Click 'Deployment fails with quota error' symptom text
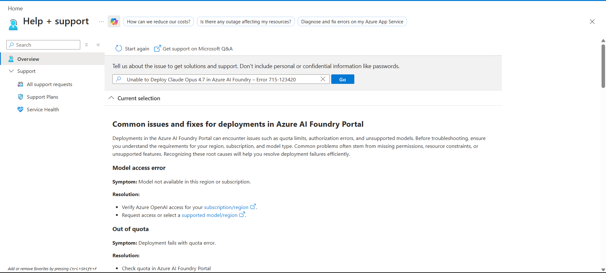Screen dimensions: 606x273 pyautogui.click(x=177, y=243)
